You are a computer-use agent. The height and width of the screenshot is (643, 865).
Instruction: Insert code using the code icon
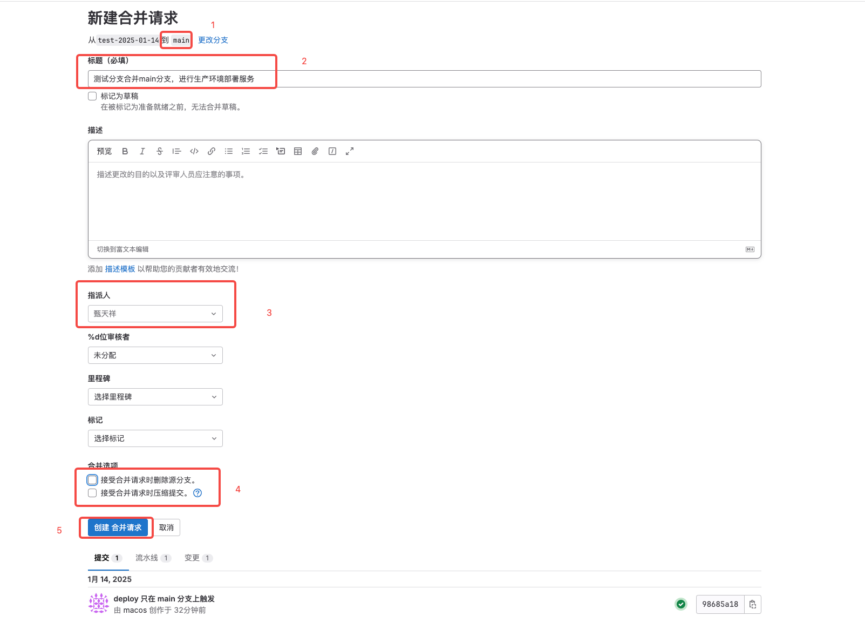point(194,151)
